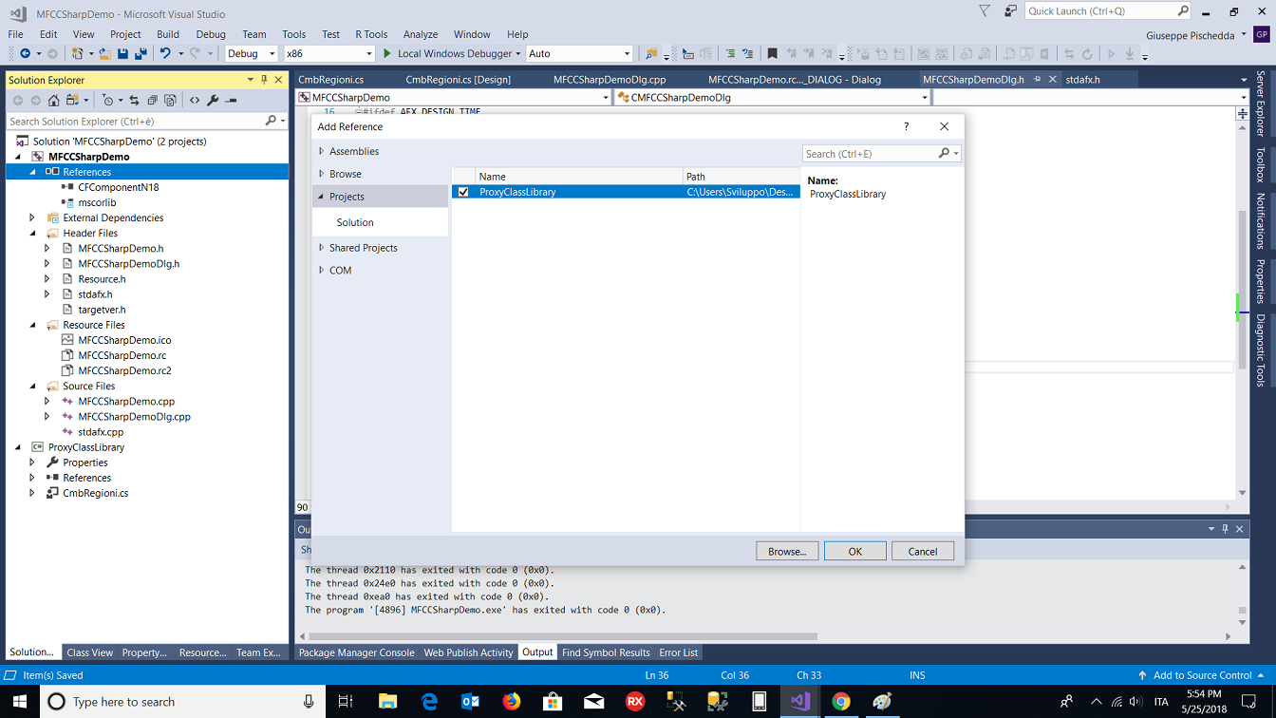Select the mscorlib reference
The height and width of the screenshot is (718, 1276).
click(x=97, y=202)
